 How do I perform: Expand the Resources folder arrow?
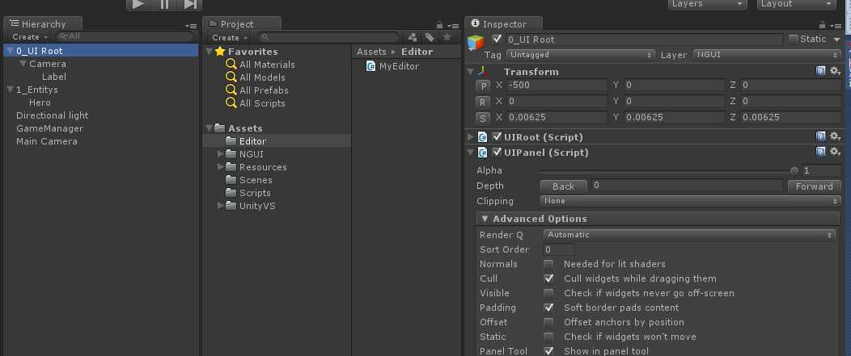[x=220, y=167]
